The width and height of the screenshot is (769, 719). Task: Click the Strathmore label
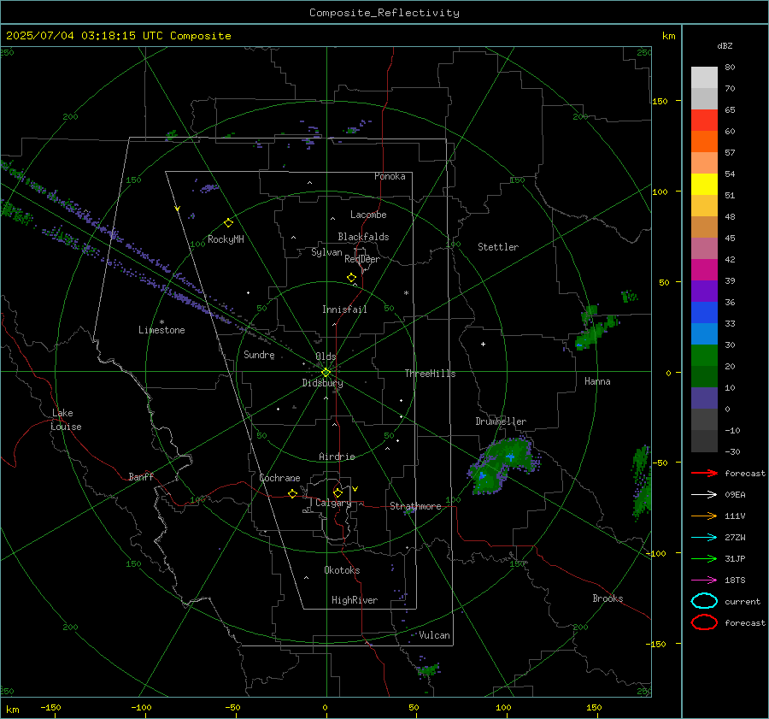415,506
